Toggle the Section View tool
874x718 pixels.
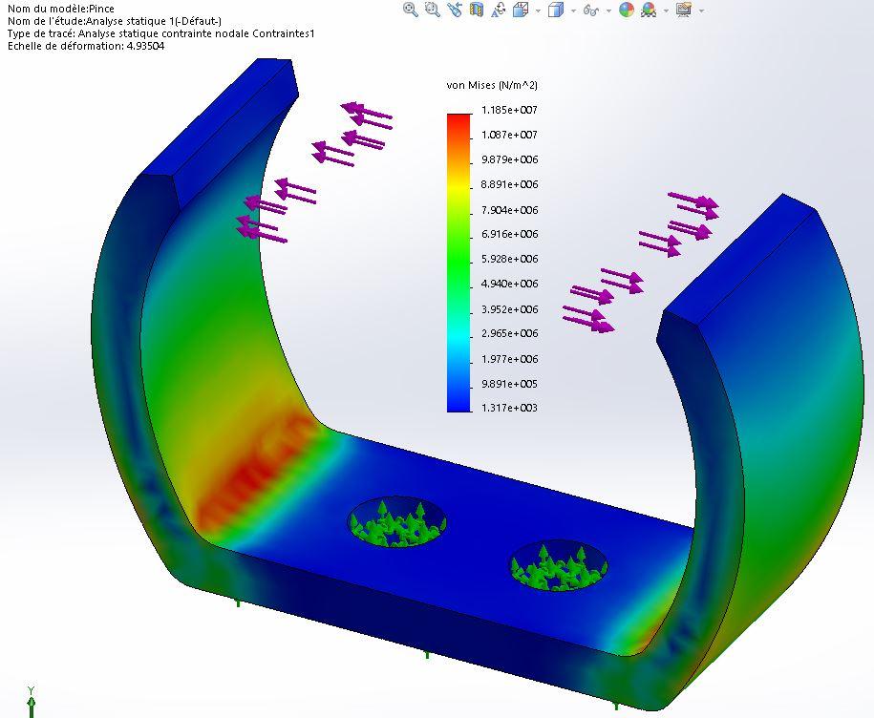(x=476, y=10)
